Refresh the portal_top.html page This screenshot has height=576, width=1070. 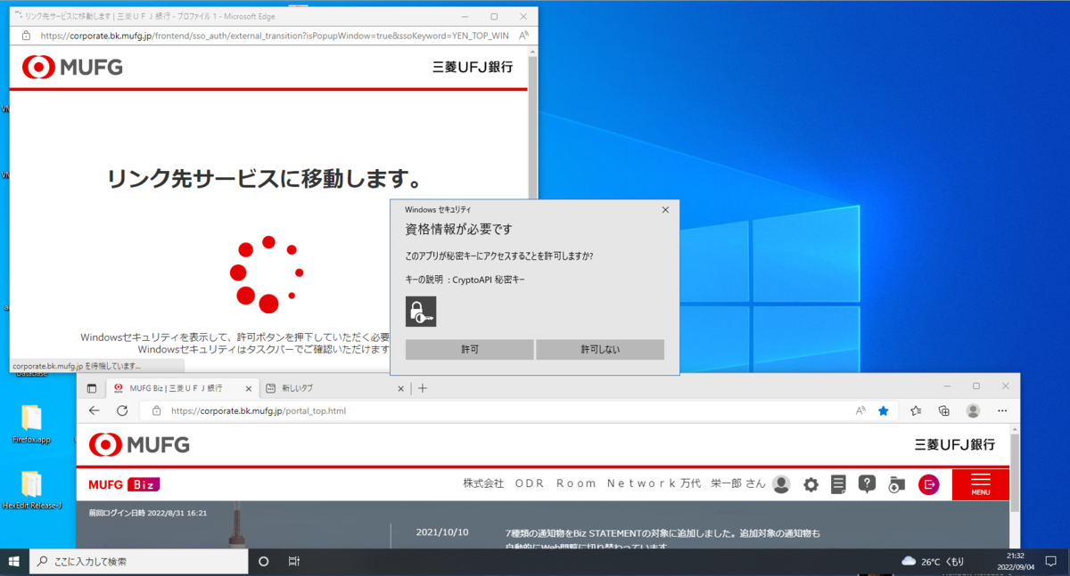pyautogui.click(x=122, y=410)
